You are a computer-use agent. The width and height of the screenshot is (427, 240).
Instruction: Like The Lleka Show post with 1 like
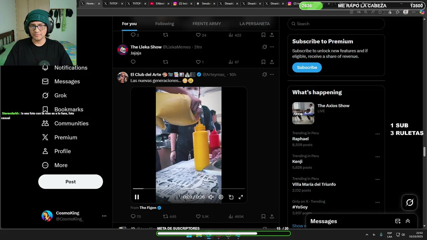click(199, 62)
